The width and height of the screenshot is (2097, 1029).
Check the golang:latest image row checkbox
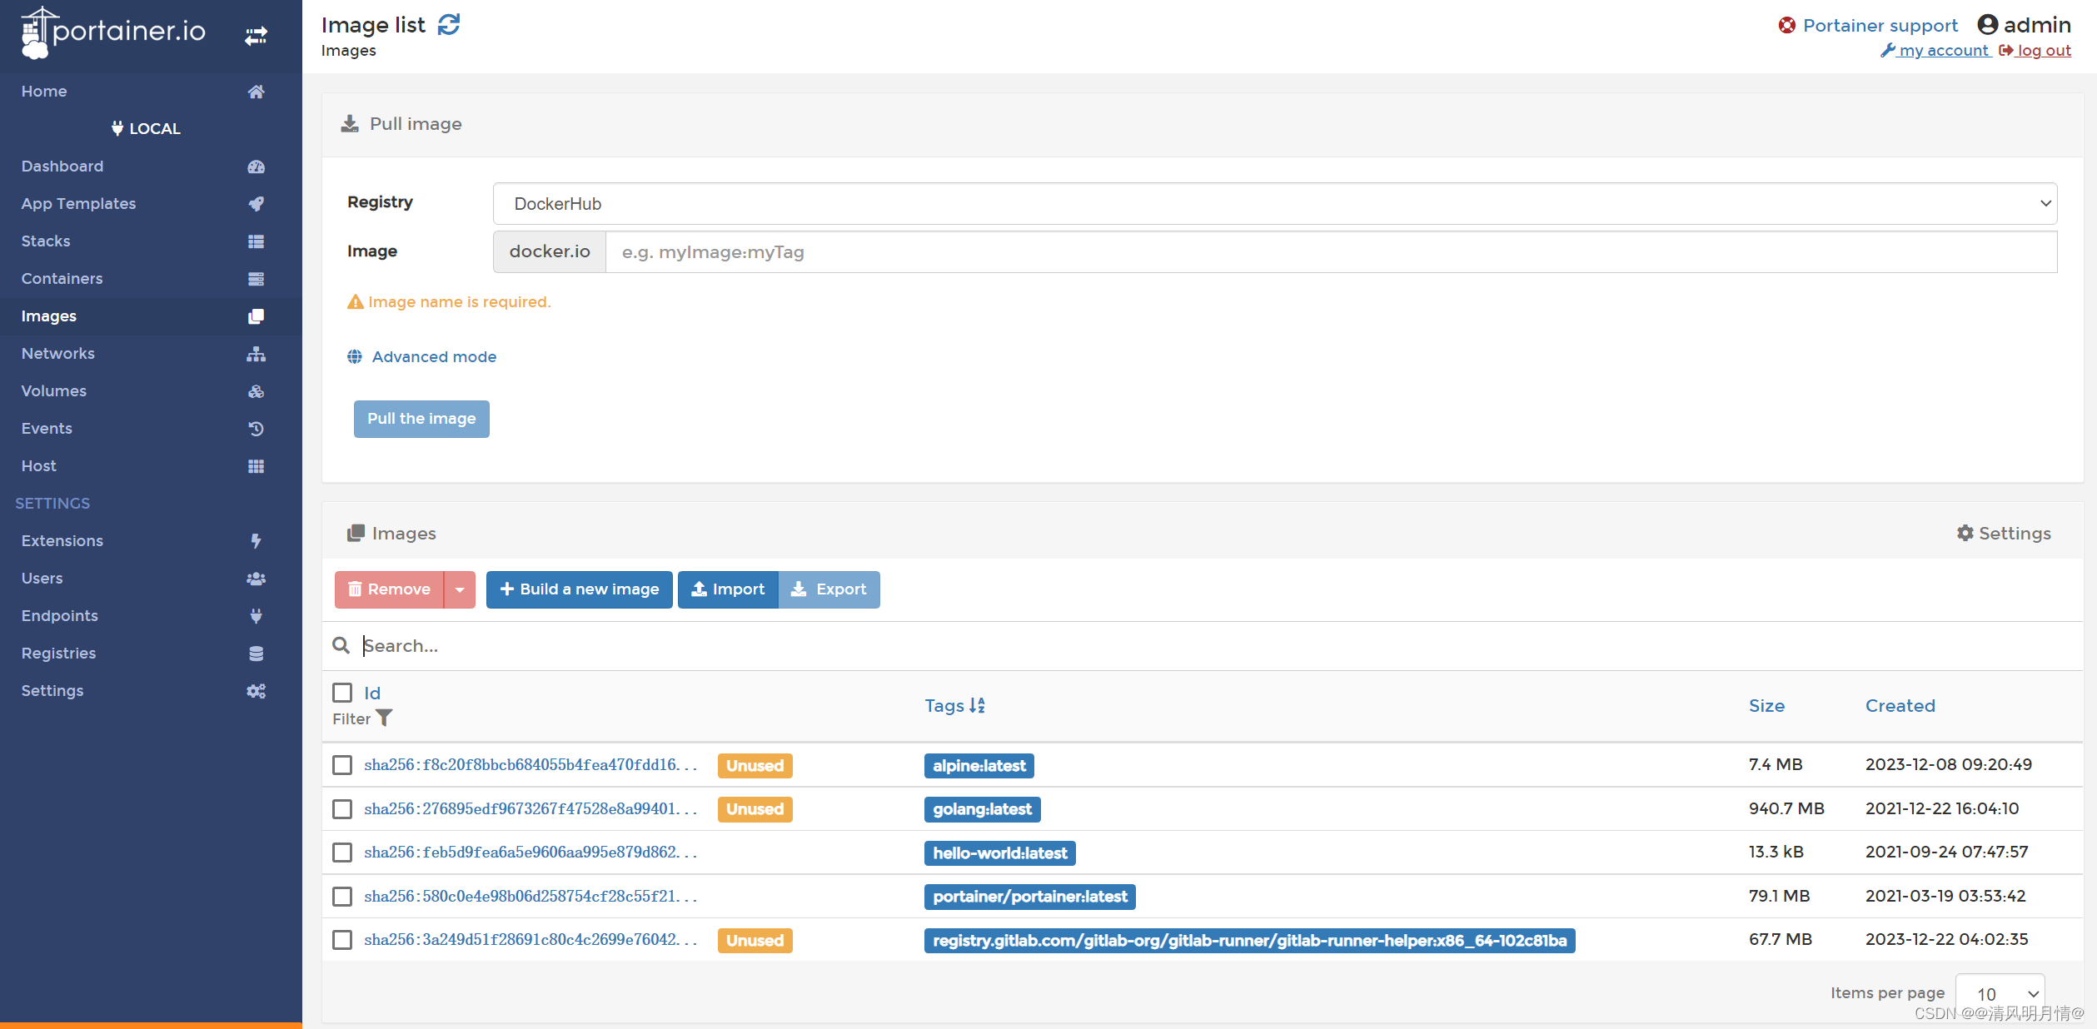(342, 809)
